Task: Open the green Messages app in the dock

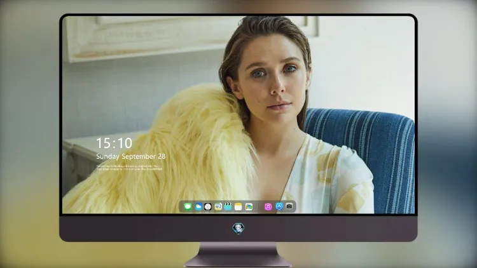Action: (188, 206)
